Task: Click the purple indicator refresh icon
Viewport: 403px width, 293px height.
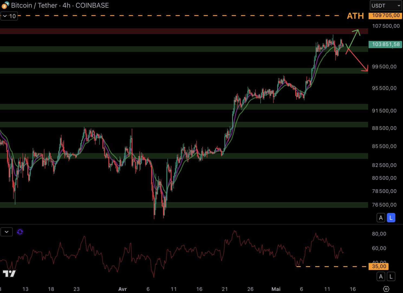Action: pos(20,232)
